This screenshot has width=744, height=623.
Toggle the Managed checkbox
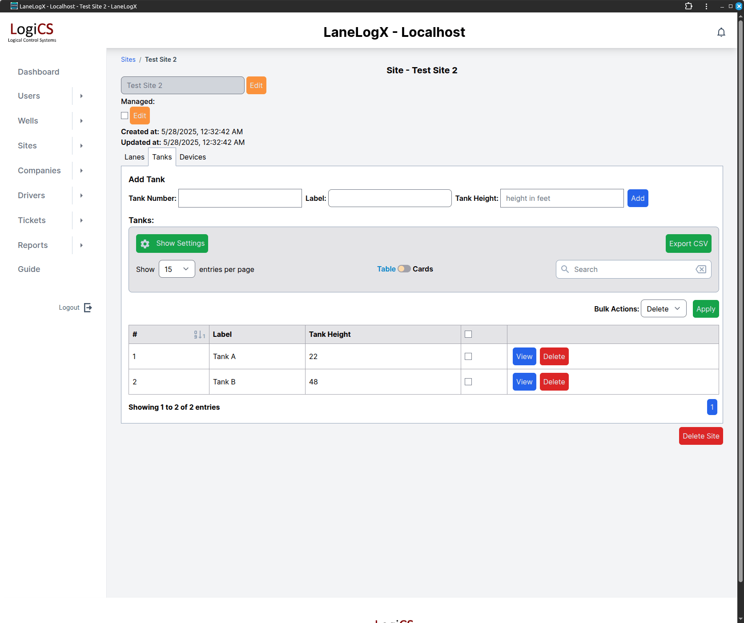pyautogui.click(x=125, y=116)
